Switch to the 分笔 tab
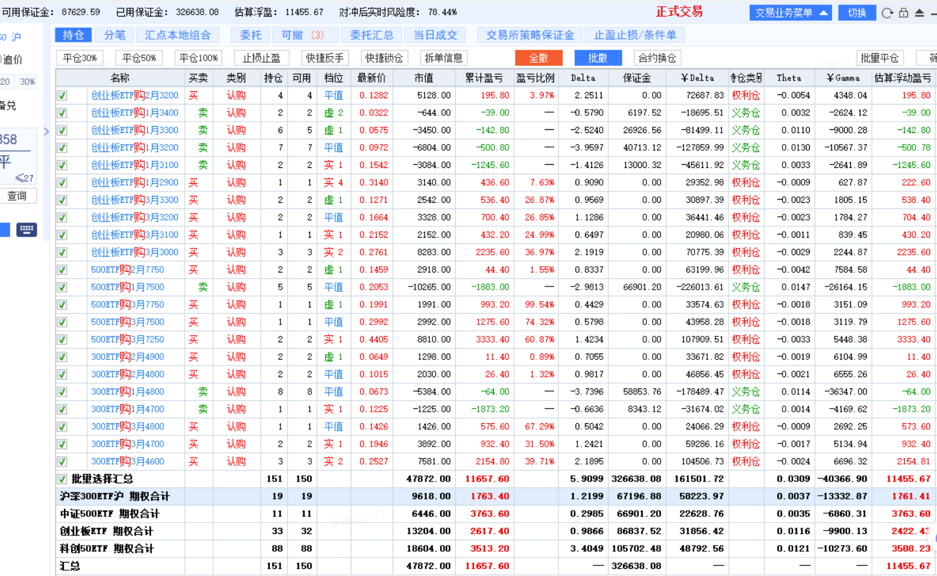The image size is (937, 576). (115, 35)
